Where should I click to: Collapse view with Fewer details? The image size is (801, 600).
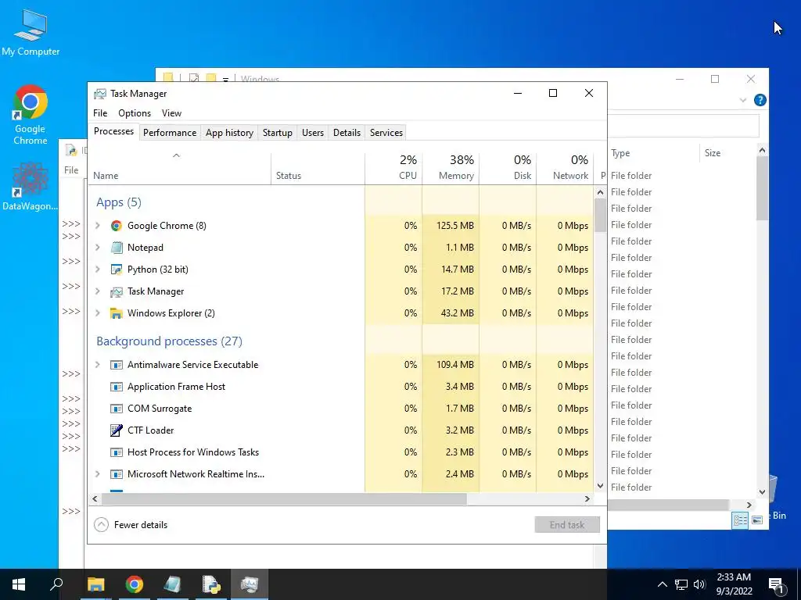[131, 525]
